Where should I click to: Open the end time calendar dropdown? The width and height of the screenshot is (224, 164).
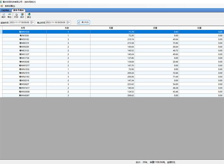69,22
